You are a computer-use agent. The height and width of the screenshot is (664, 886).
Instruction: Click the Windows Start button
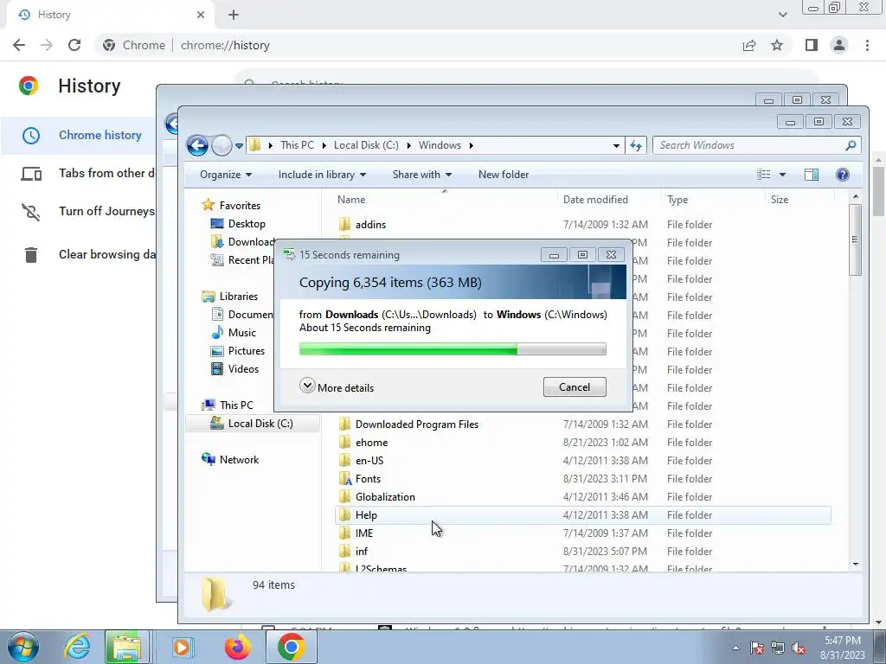pos(23,647)
